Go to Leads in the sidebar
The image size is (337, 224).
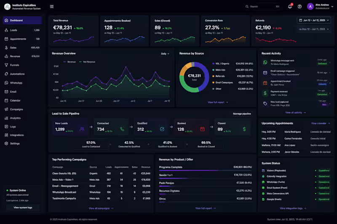click(x=22, y=30)
